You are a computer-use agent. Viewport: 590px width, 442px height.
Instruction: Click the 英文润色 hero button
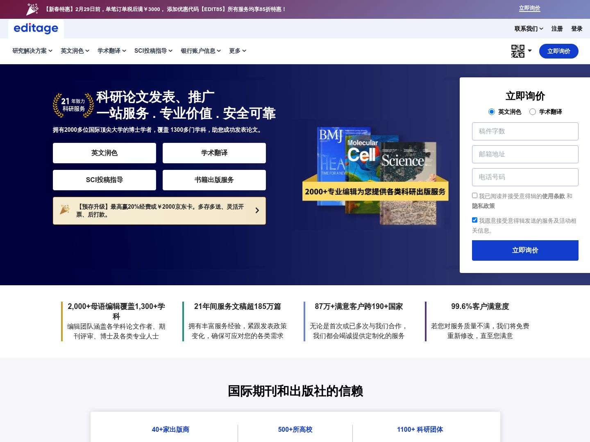[x=104, y=153]
